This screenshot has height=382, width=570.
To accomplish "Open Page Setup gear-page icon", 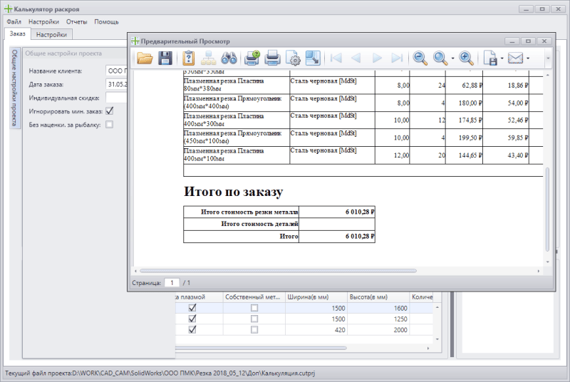I will click(x=292, y=58).
